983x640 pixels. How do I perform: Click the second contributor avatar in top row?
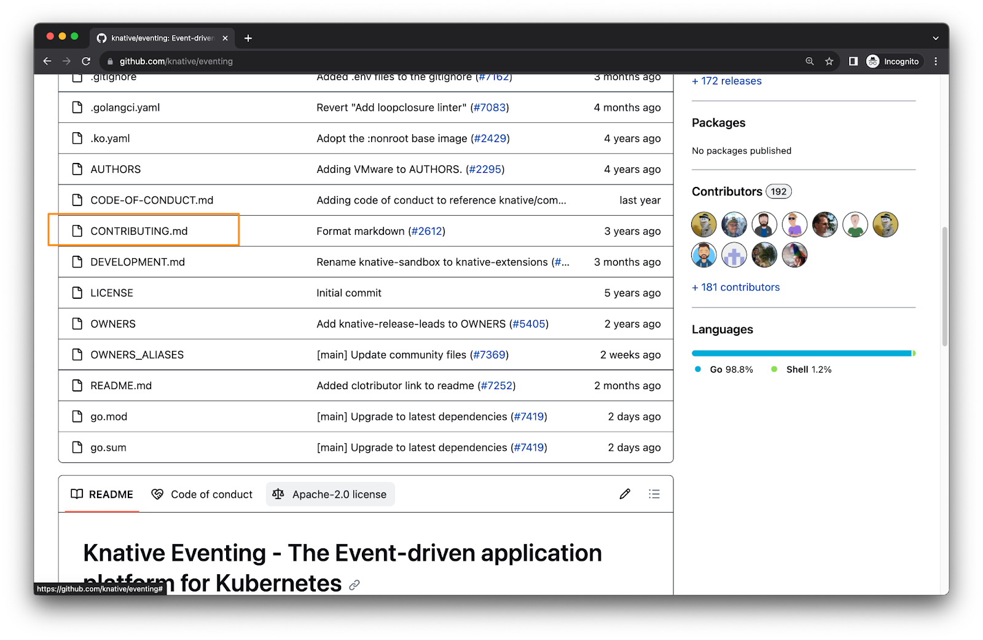(734, 224)
